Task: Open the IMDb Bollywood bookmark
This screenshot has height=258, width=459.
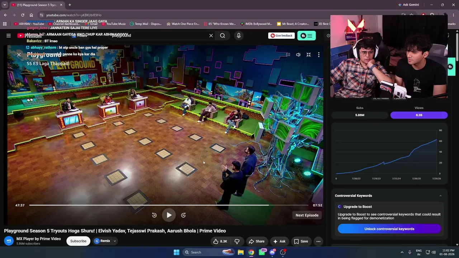Action: click(x=256, y=24)
